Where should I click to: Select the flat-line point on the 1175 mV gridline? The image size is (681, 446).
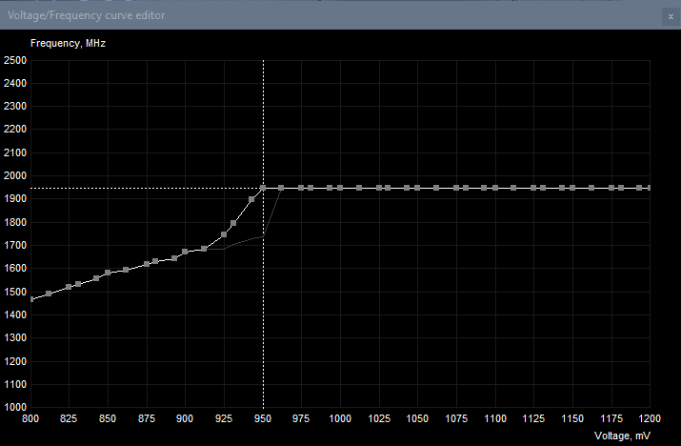coord(611,188)
